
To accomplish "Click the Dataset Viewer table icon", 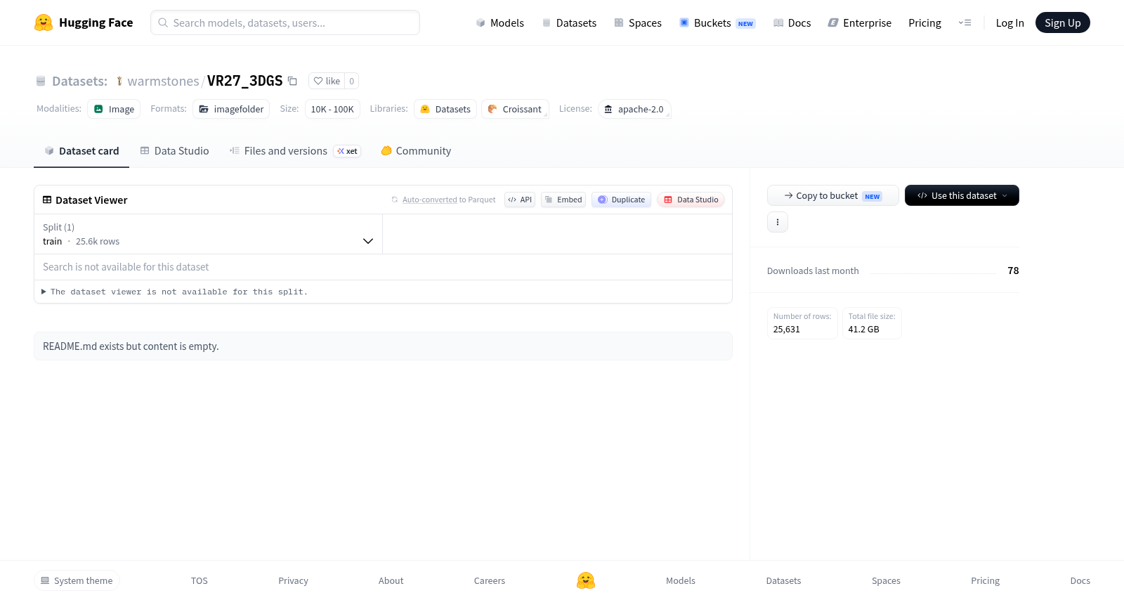I will pyautogui.click(x=47, y=200).
